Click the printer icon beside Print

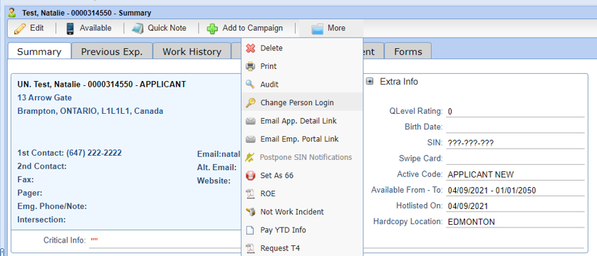[x=250, y=66]
